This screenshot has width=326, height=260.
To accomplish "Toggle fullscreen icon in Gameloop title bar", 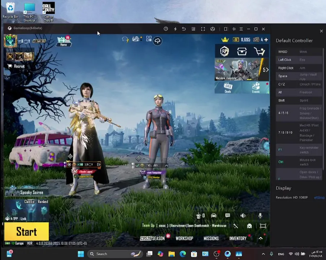I will pyautogui.click(x=203, y=29).
